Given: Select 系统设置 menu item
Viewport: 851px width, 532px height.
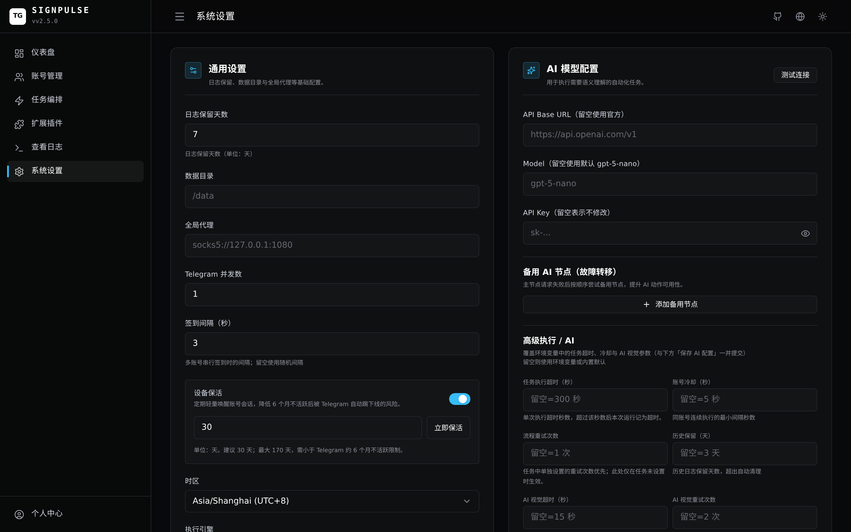Looking at the screenshot, I should [x=75, y=171].
